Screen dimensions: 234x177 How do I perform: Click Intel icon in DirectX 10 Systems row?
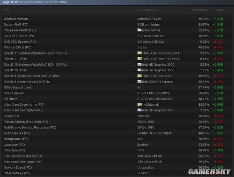pyautogui.click(x=139, y=64)
